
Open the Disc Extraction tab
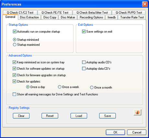pyautogui.click(x=29, y=17)
